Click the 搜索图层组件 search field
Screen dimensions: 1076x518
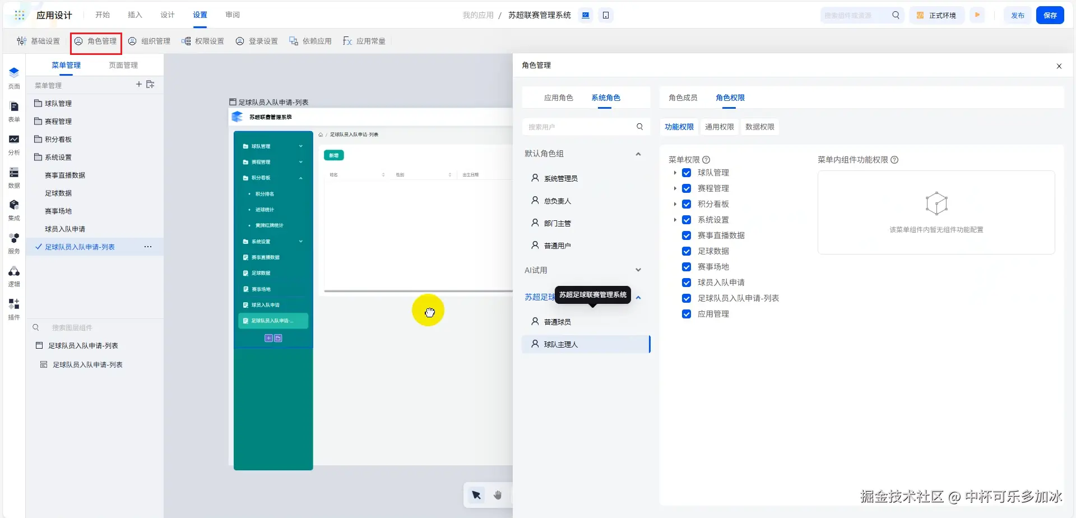coord(95,327)
